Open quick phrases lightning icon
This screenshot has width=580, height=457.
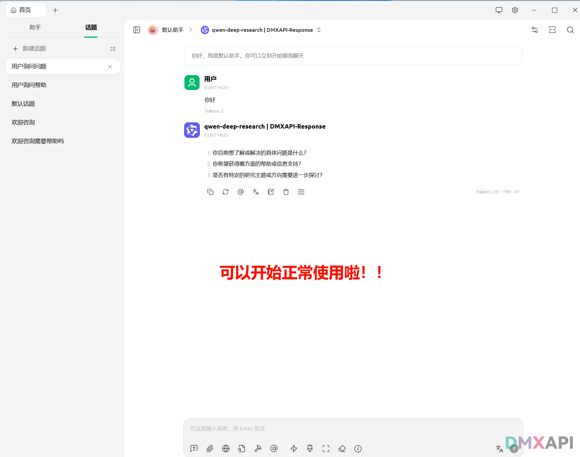point(294,448)
